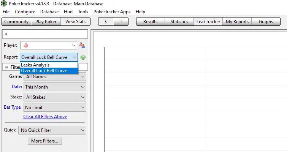Open the Hud menu
Viewport: 287px width, 152px height.
(68, 12)
